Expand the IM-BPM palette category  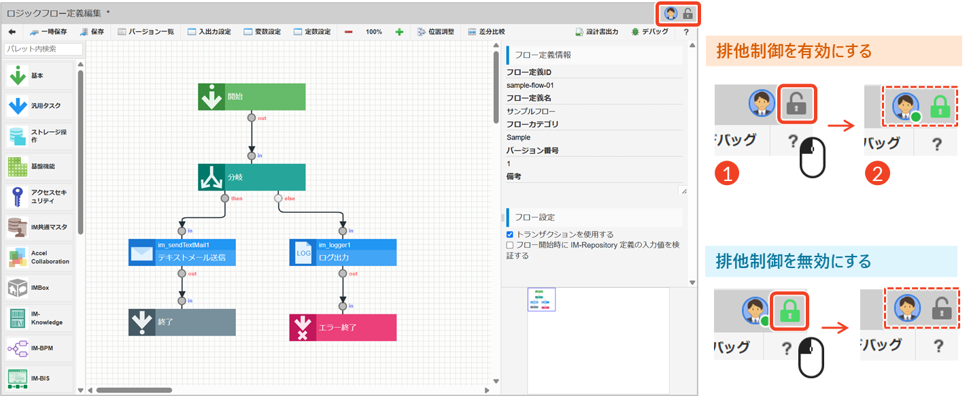pos(42,348)
